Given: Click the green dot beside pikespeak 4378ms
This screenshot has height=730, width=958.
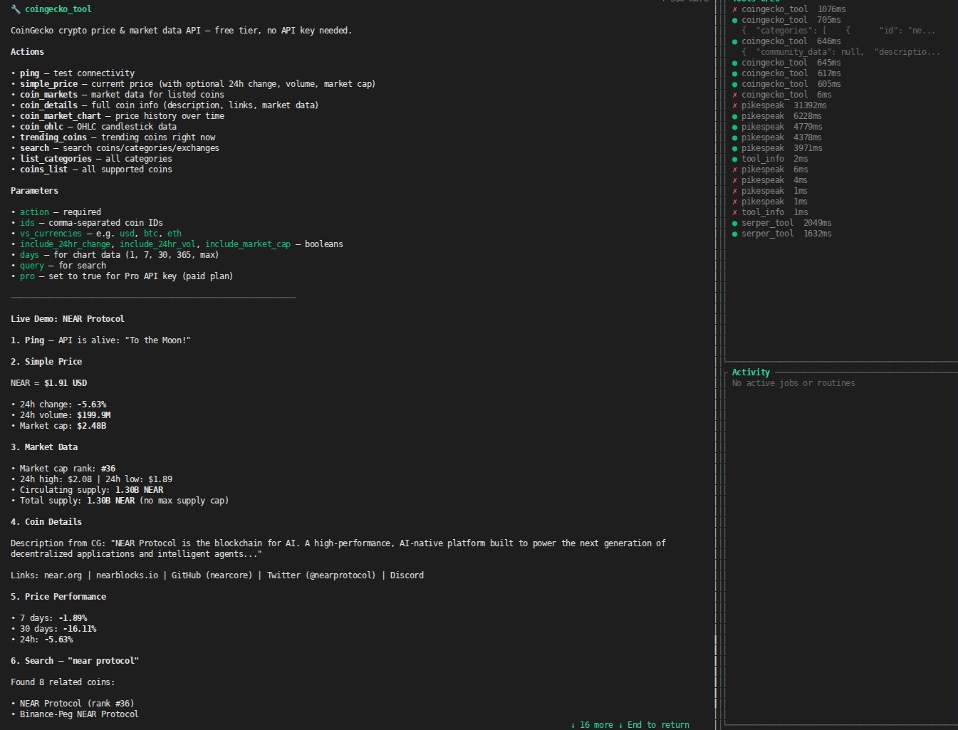Looking at the screenshot, I should click(734, 137).
